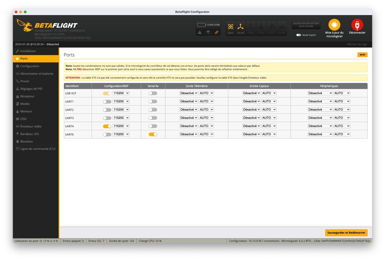The image size is (385, 260).
Task: Open UART1 telemetry output Désactivé dropdown
Action: [x=189, y=101]
